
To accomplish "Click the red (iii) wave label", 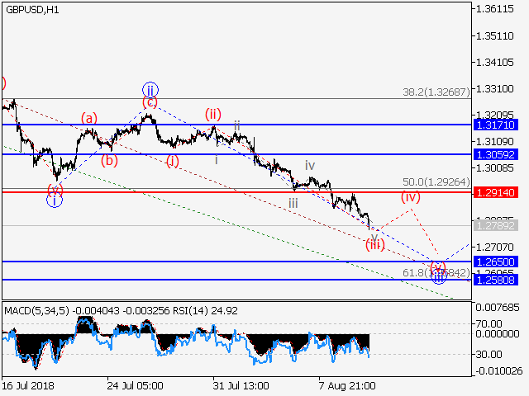I will (374, 244).
